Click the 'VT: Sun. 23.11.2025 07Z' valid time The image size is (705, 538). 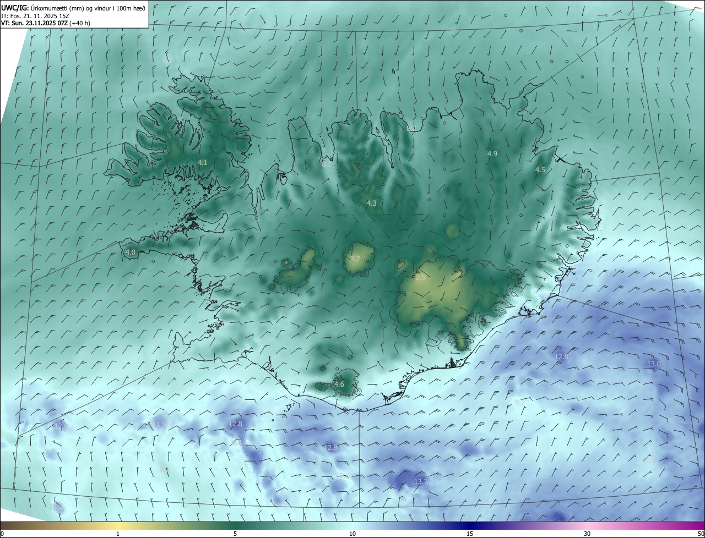pyautogui.click(x=35, y=23)
